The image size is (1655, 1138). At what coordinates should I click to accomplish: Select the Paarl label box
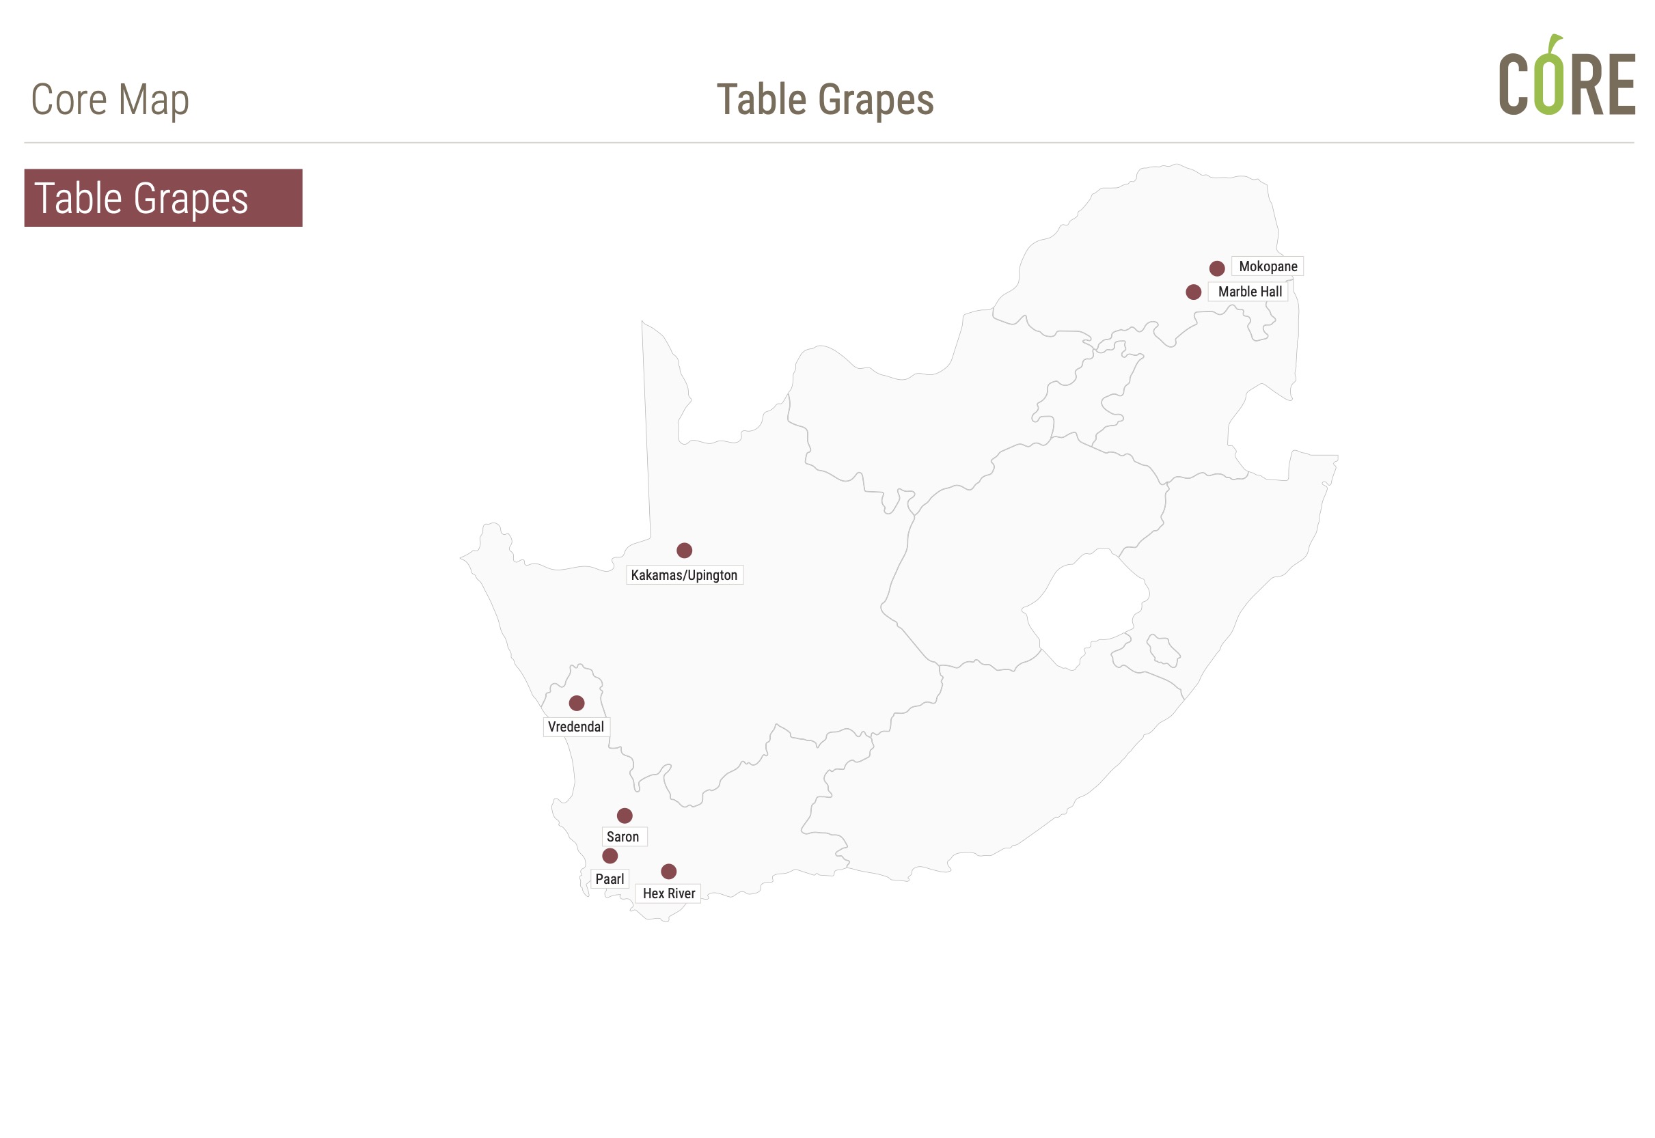coord(610,878)
